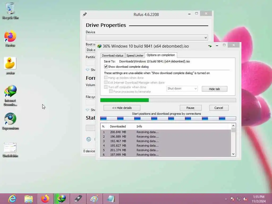Select connection row 3 with 192.467 MB

click(x=166, y=141)
